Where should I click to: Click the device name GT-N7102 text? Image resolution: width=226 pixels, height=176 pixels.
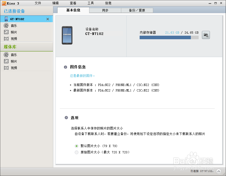tap(94, 34)
